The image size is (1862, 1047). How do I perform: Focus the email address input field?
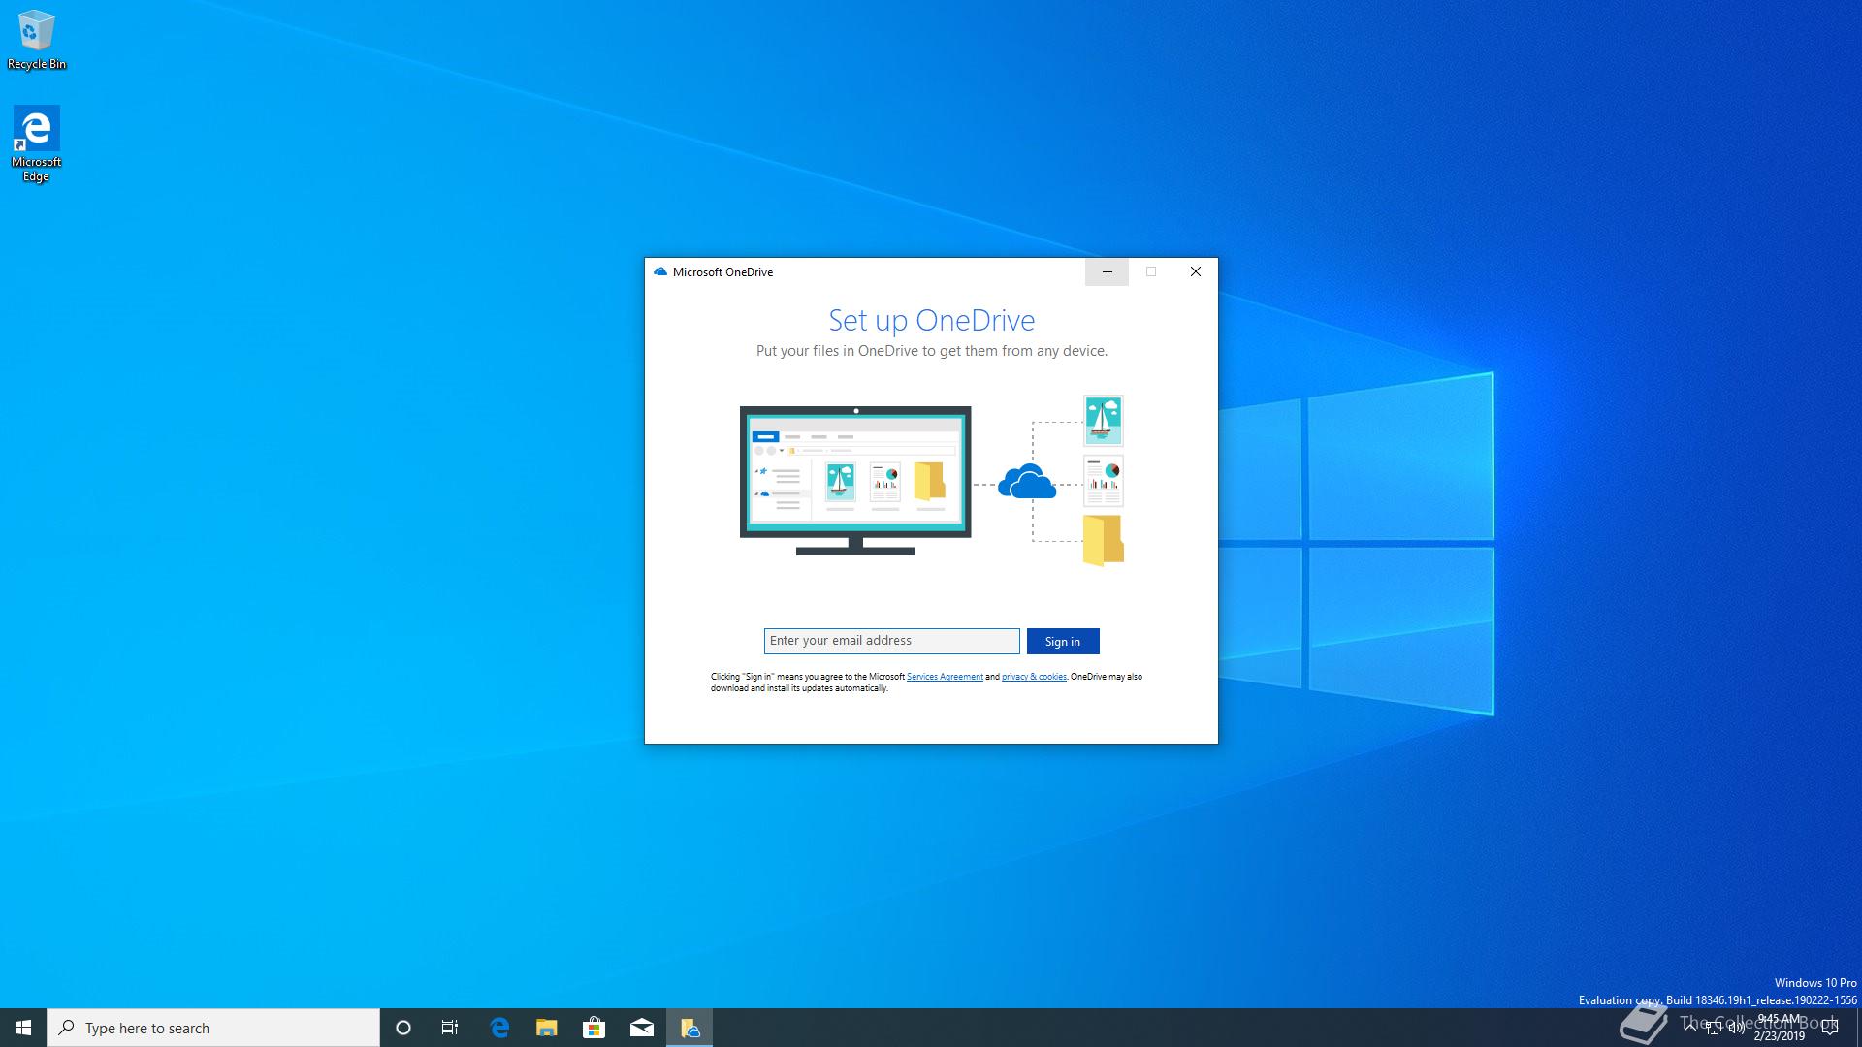tap(890, 641)
